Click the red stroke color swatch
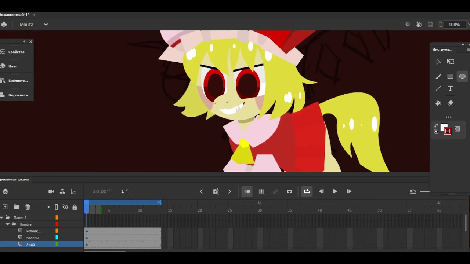 (x=448, y=131)
